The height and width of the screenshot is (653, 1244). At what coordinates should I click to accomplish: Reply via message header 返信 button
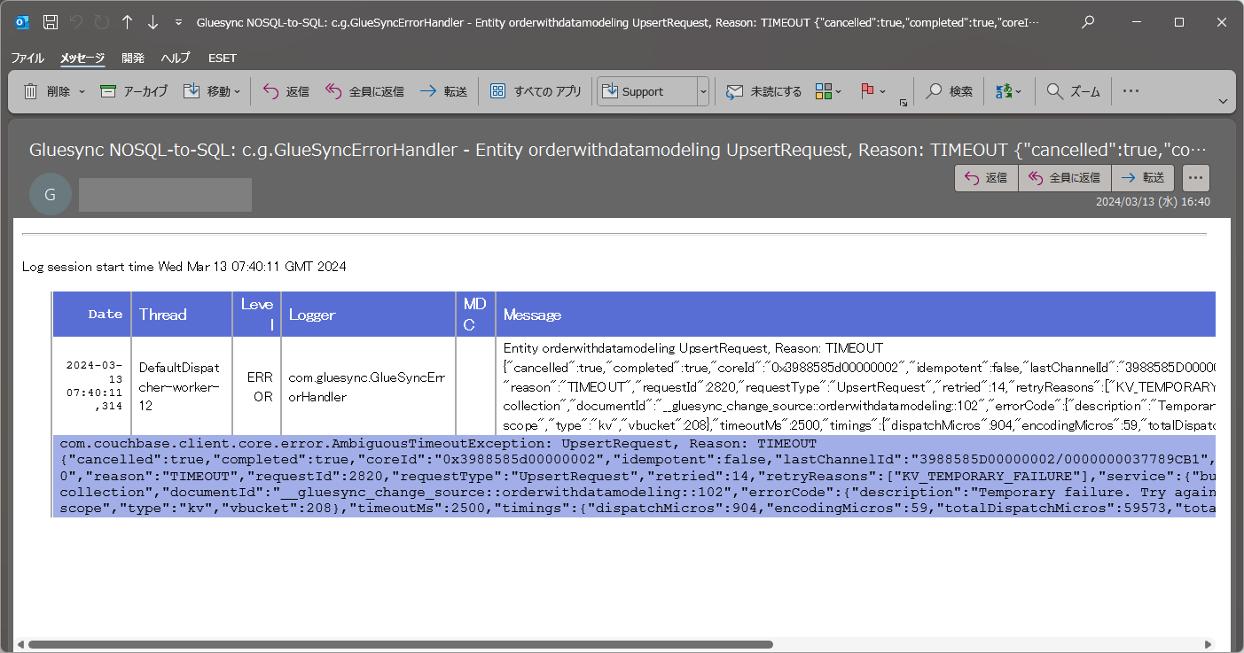click(x=986, y=178)
